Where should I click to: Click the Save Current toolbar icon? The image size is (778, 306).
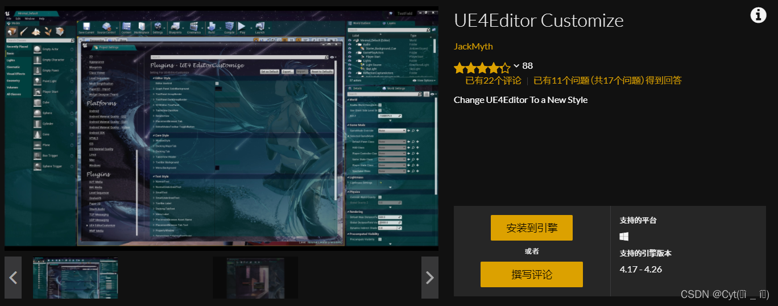click(86, 27)
